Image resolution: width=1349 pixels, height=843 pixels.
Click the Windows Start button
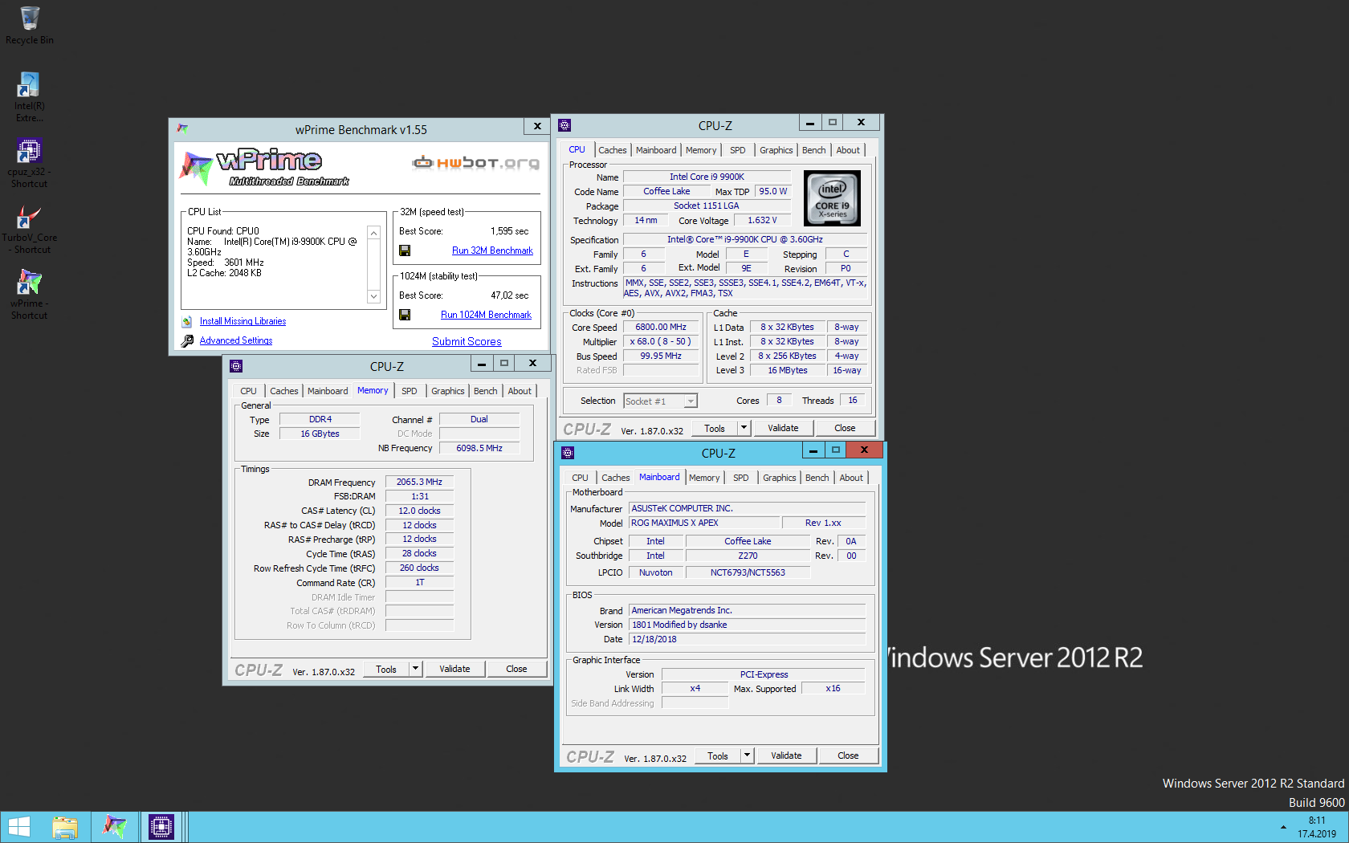coord(19,827)
